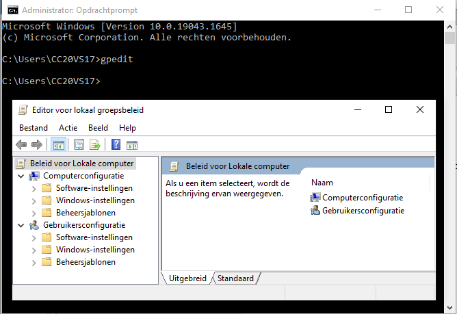Viewport: 457px width, 314px height.
Task: Click folder icon of Beheersjablonen under Gebruikersconfiguratie
Action: (47, 262)
